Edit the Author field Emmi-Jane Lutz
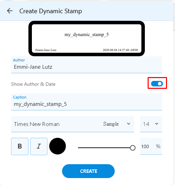Image resolution: width=175 pixels, height=185 pixels. coord(87,65)
